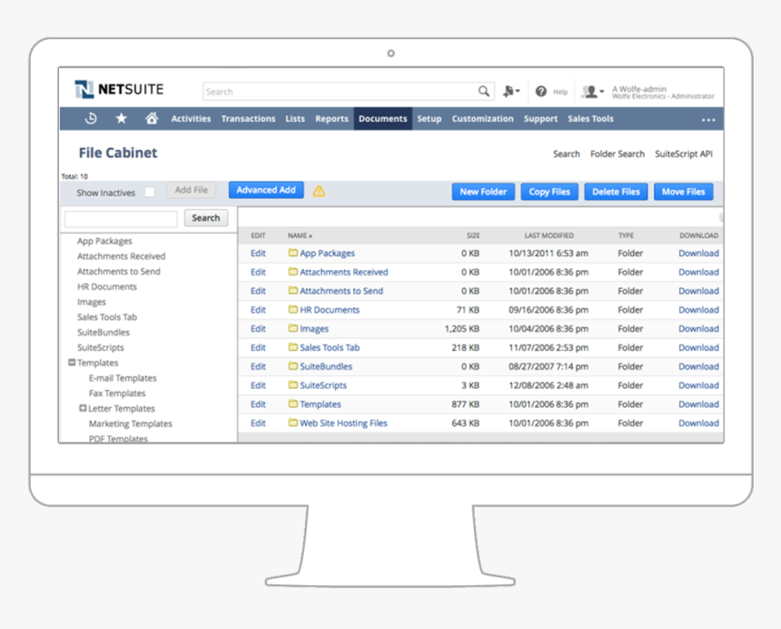Download the Images folder
Viewport: 781px width, 629px height.
(x=698, y=328)
